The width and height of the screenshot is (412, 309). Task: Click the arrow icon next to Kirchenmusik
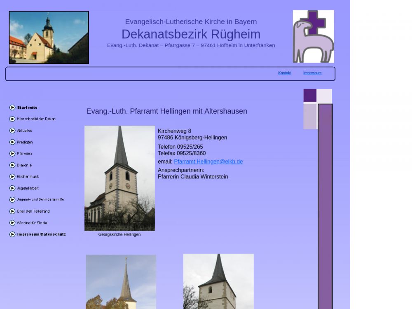point(12,177)
